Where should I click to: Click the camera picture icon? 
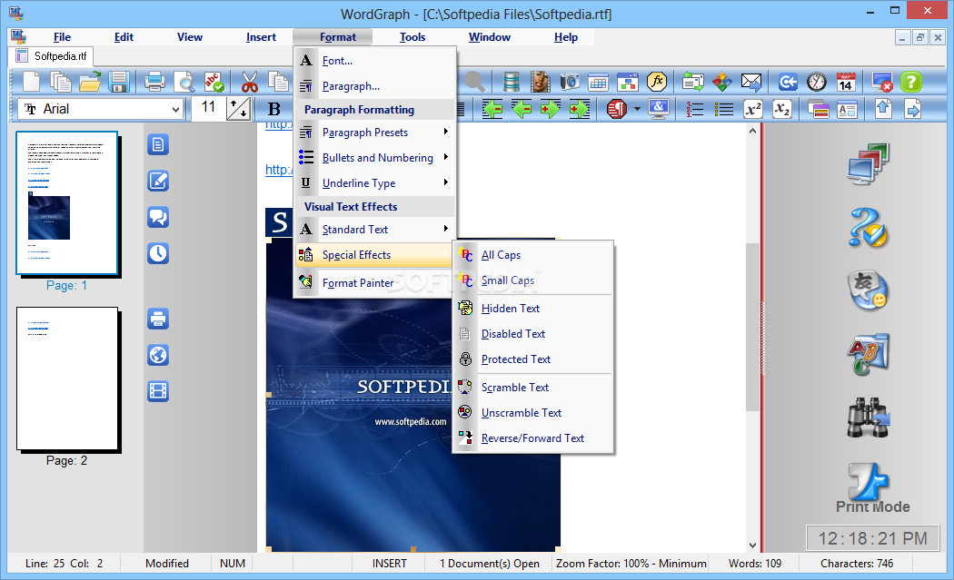[x=570, y=82]
